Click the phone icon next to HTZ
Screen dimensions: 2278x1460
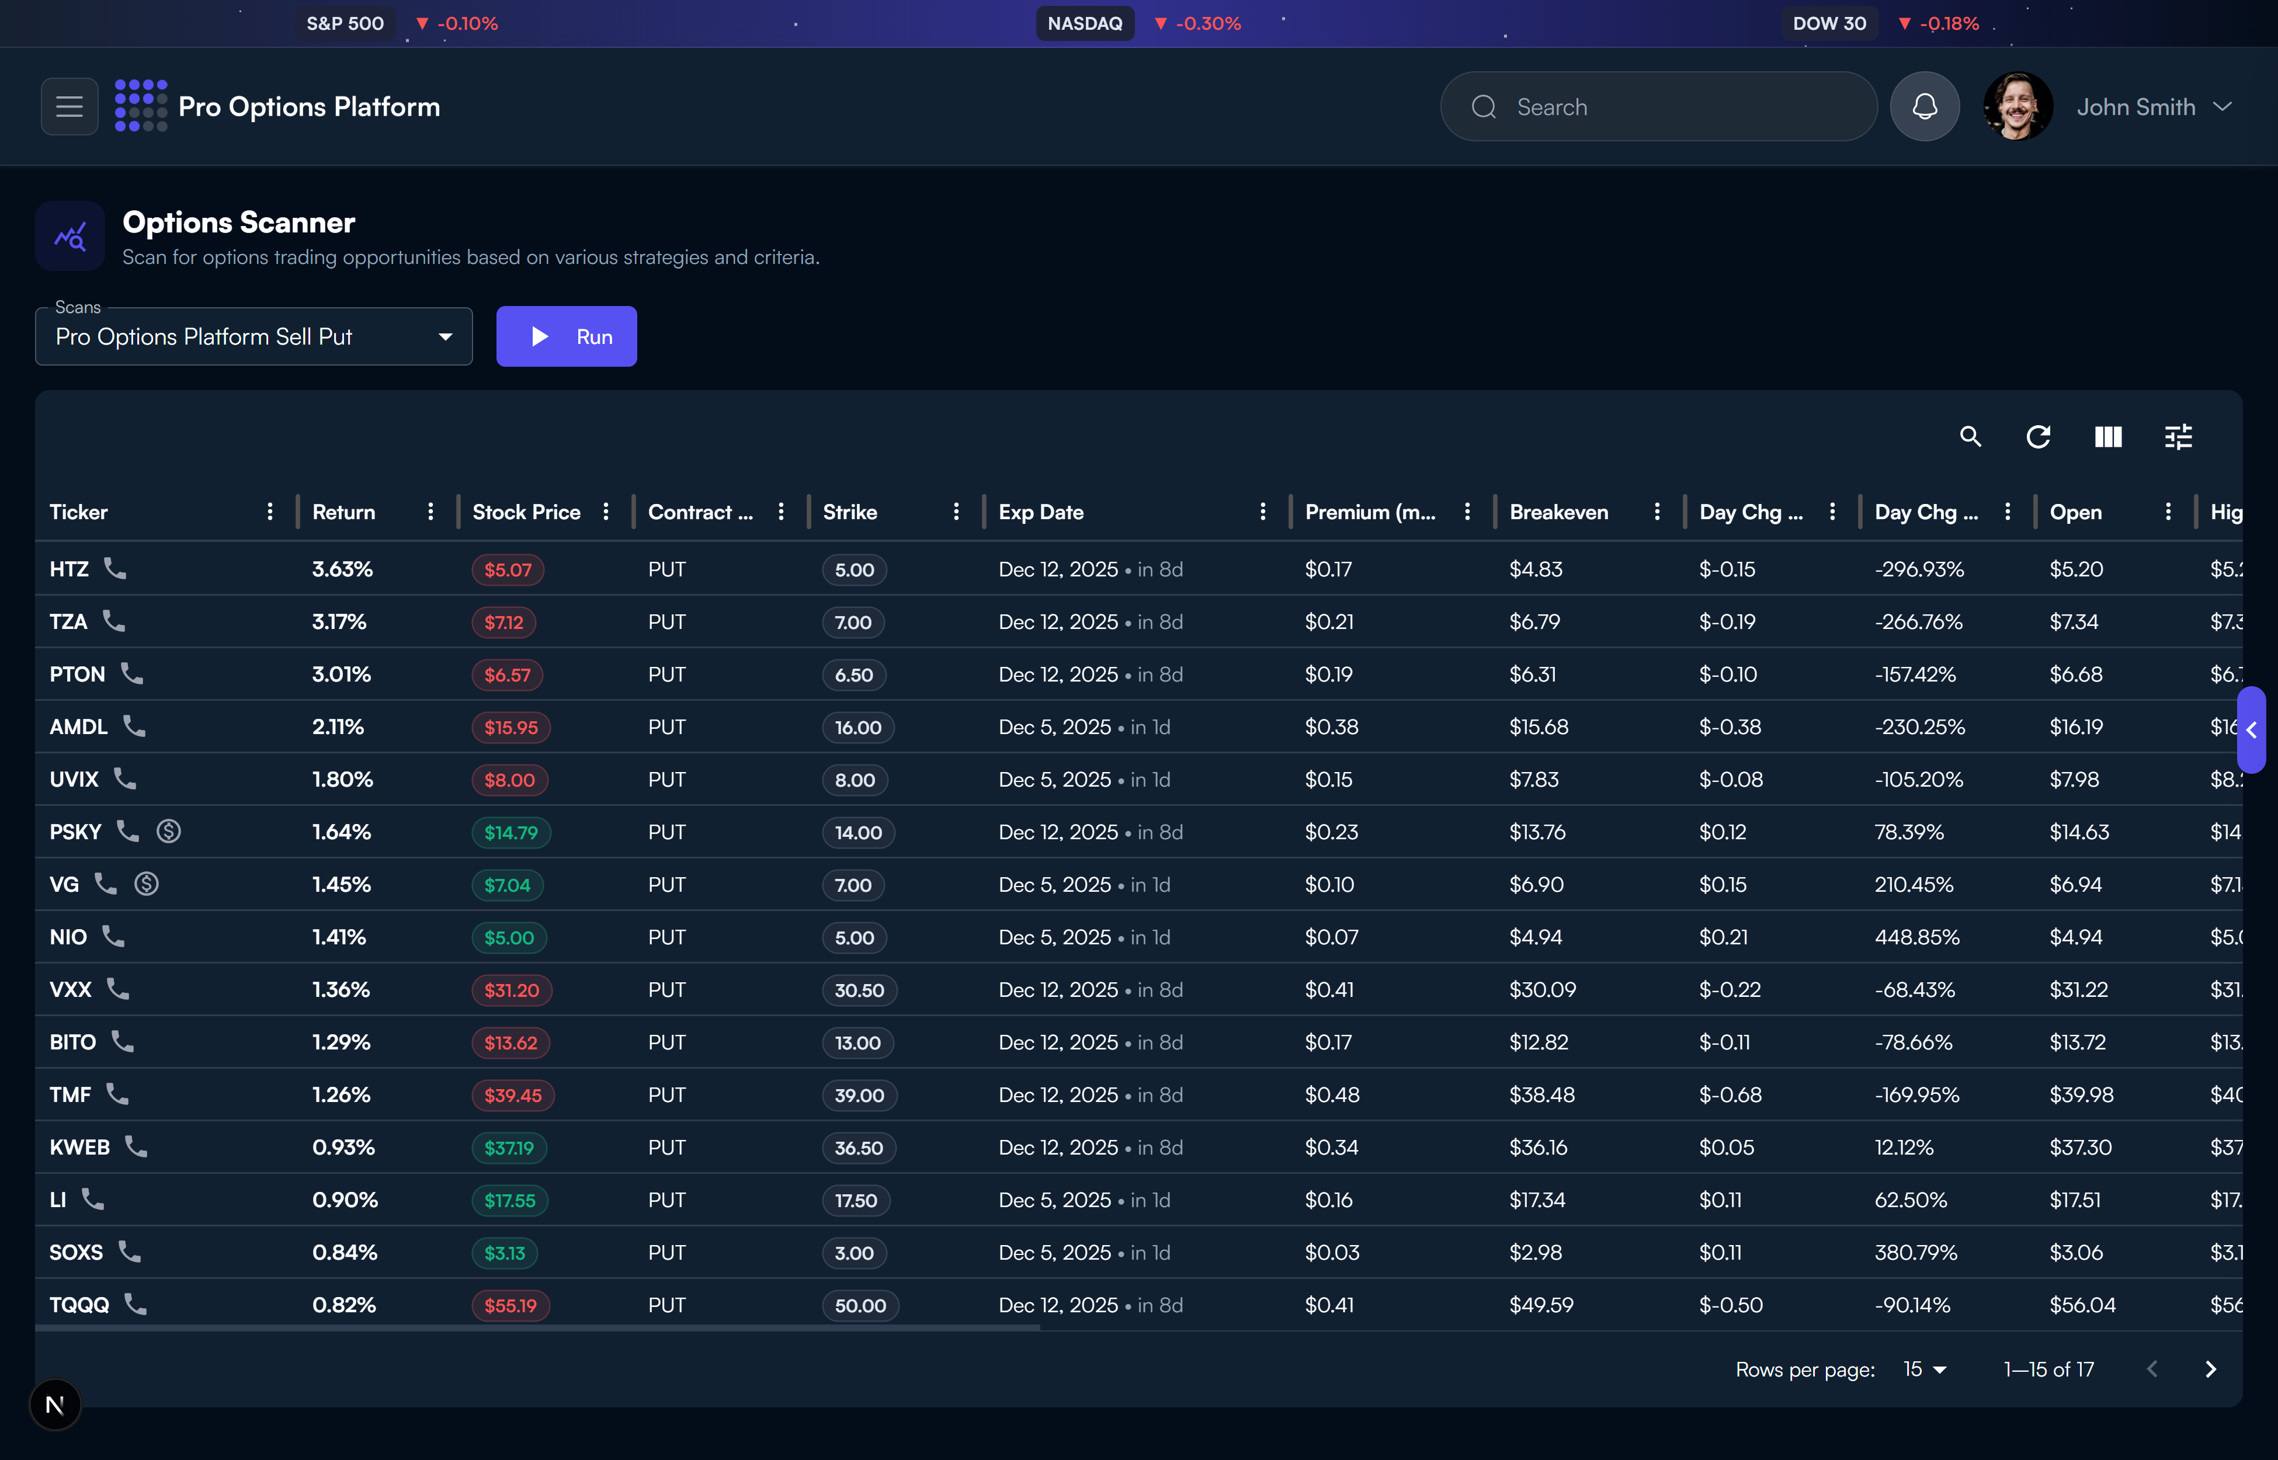click(116, 569)
